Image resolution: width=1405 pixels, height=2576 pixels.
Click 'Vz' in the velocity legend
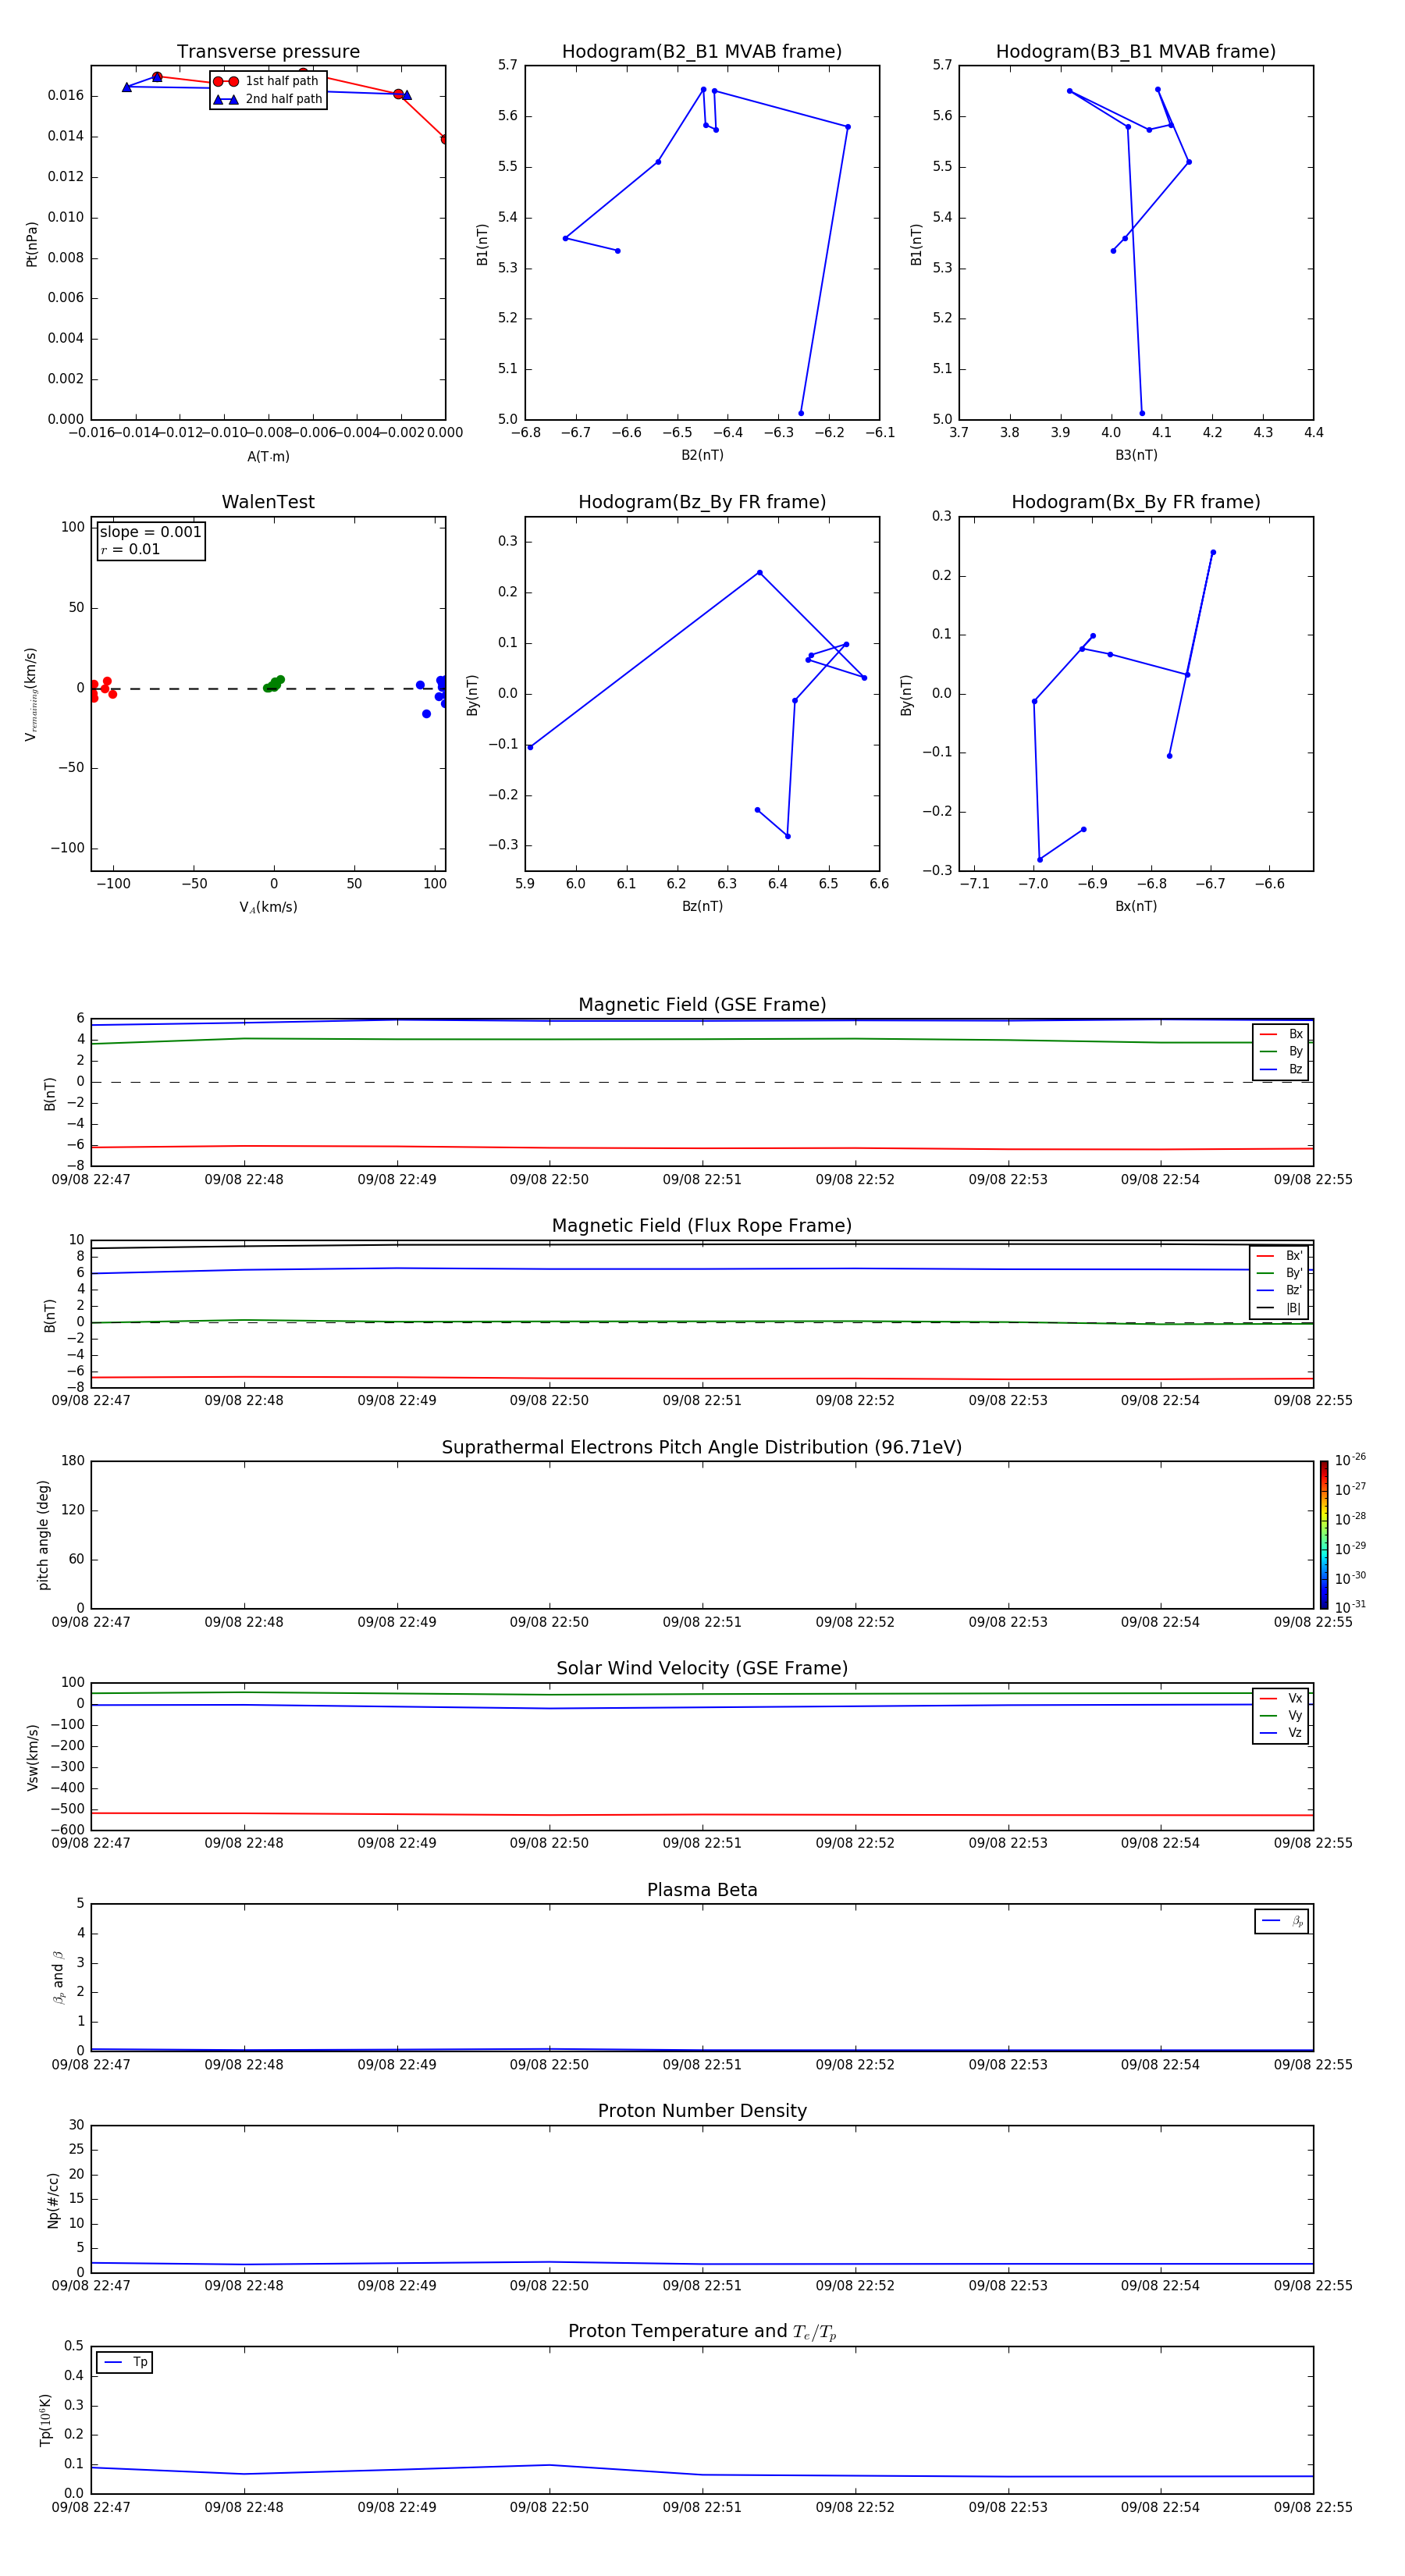click(1281, 1732)
